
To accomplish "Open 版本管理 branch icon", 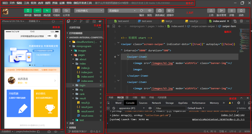I will click(221, 11).
